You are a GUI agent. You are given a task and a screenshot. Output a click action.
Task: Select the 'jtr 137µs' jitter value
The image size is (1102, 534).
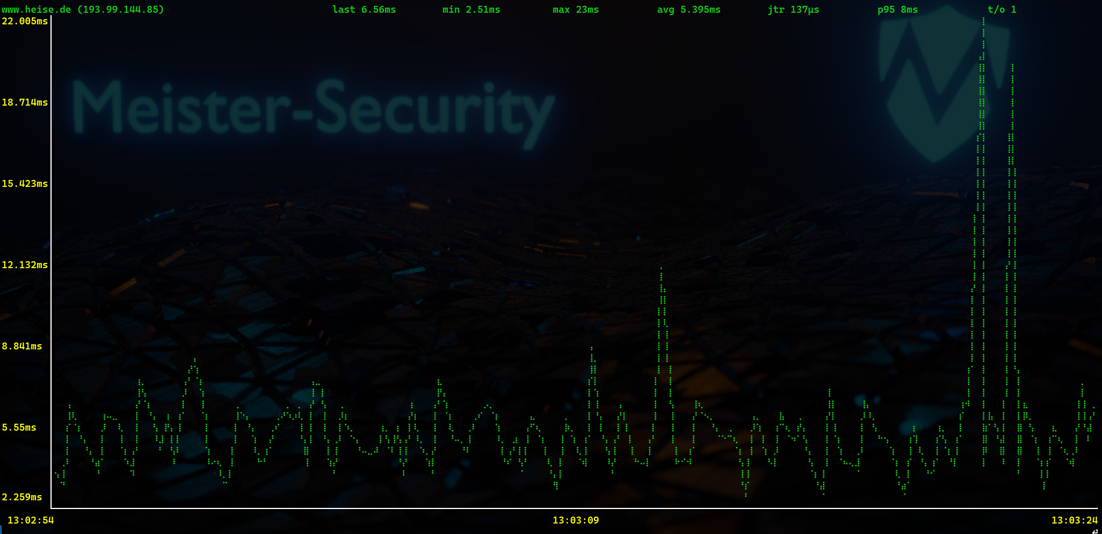[x=793, y=10]
